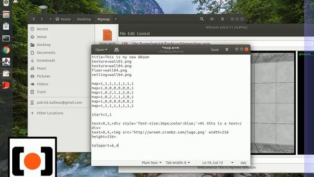Image resolution: width=314 pixels, height=177 pixels.
Task: Open file manager hamburger menu
Action: pyautogui.click(x=222, y=19)
